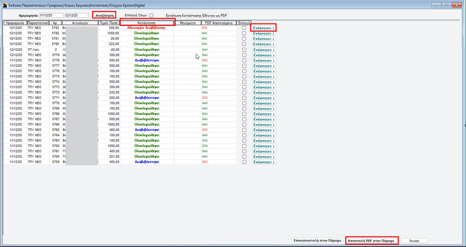
Task: Click Εκτύπωση Κατάστασης Ελέγχου ως PDF
Action: click(196, 15)
